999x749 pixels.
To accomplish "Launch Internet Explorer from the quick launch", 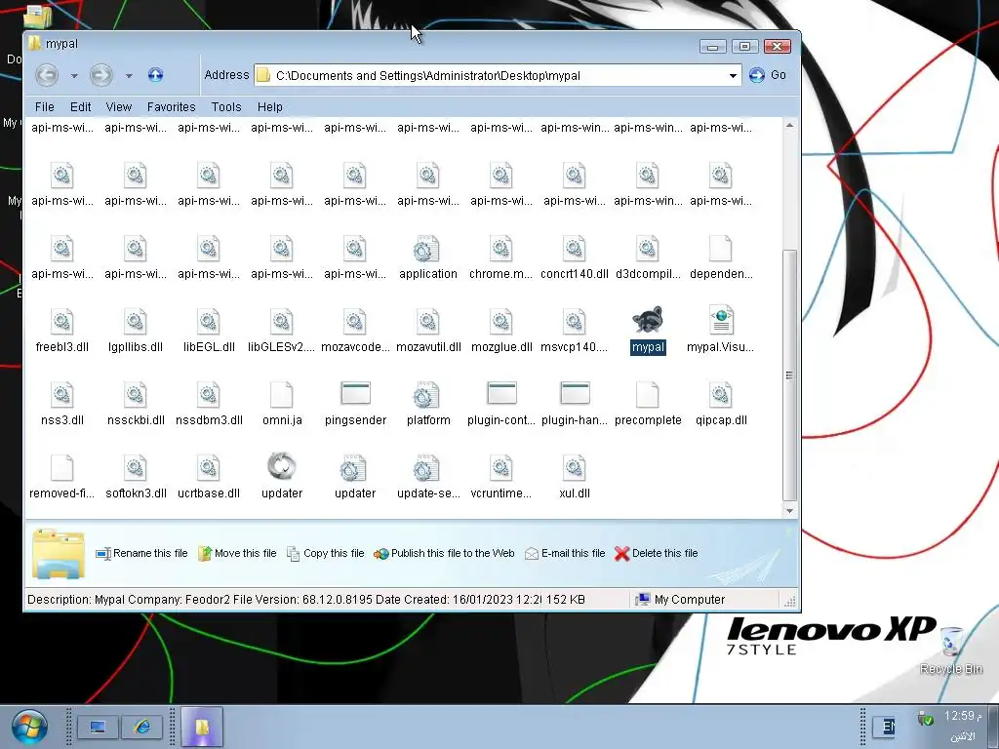I will pyautogui.click(x=142, y=727).
